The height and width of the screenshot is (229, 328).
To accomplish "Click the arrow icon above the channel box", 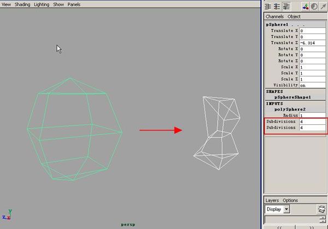I will pos(322,7).
